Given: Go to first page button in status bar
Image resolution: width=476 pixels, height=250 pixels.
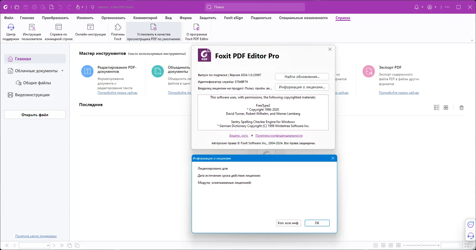Looking at the screenshot, I should pos(7,245).
